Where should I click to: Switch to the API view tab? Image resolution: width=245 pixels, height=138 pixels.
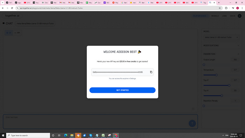click(17, 33)
